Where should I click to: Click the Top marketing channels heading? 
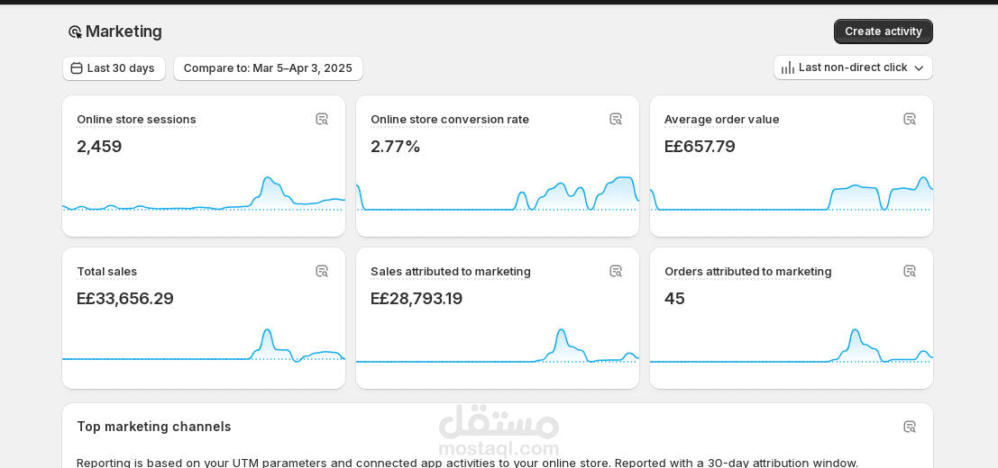coord(154,427)
